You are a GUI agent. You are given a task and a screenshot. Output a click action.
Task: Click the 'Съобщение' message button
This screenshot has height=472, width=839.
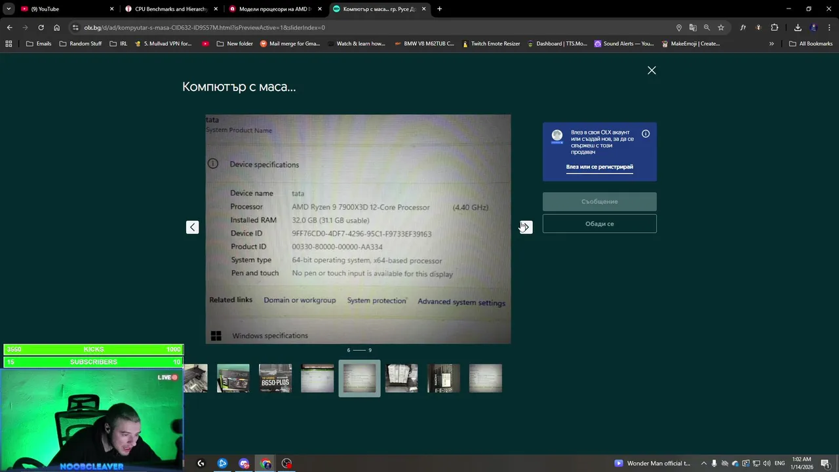click(x=600, y=201)
